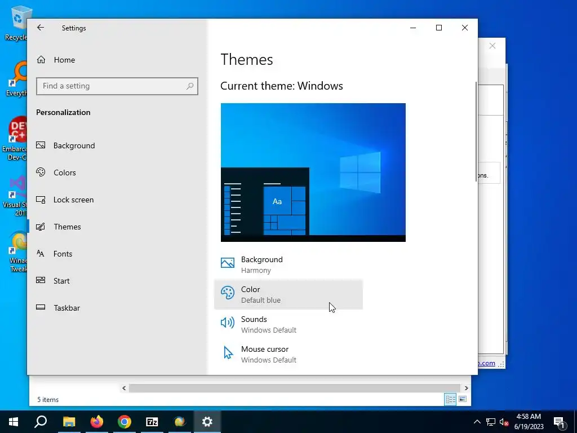Click the current theme preview image
577x433 pixels.
click(x=313, y=173)
